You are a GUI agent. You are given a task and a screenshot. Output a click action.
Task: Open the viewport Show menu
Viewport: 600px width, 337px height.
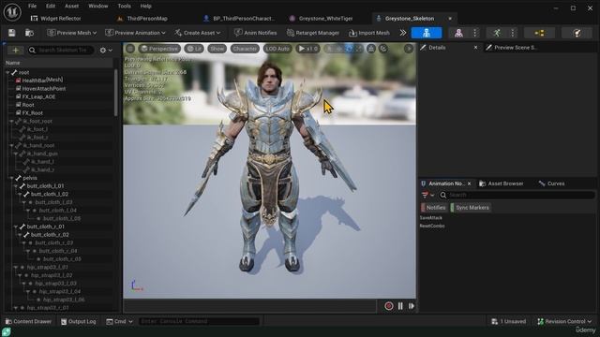point(217,49)
